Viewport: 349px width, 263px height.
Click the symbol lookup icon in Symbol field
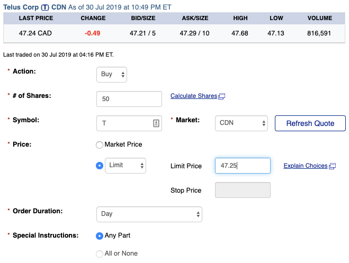pyautogui.click(x=156, y=123)
